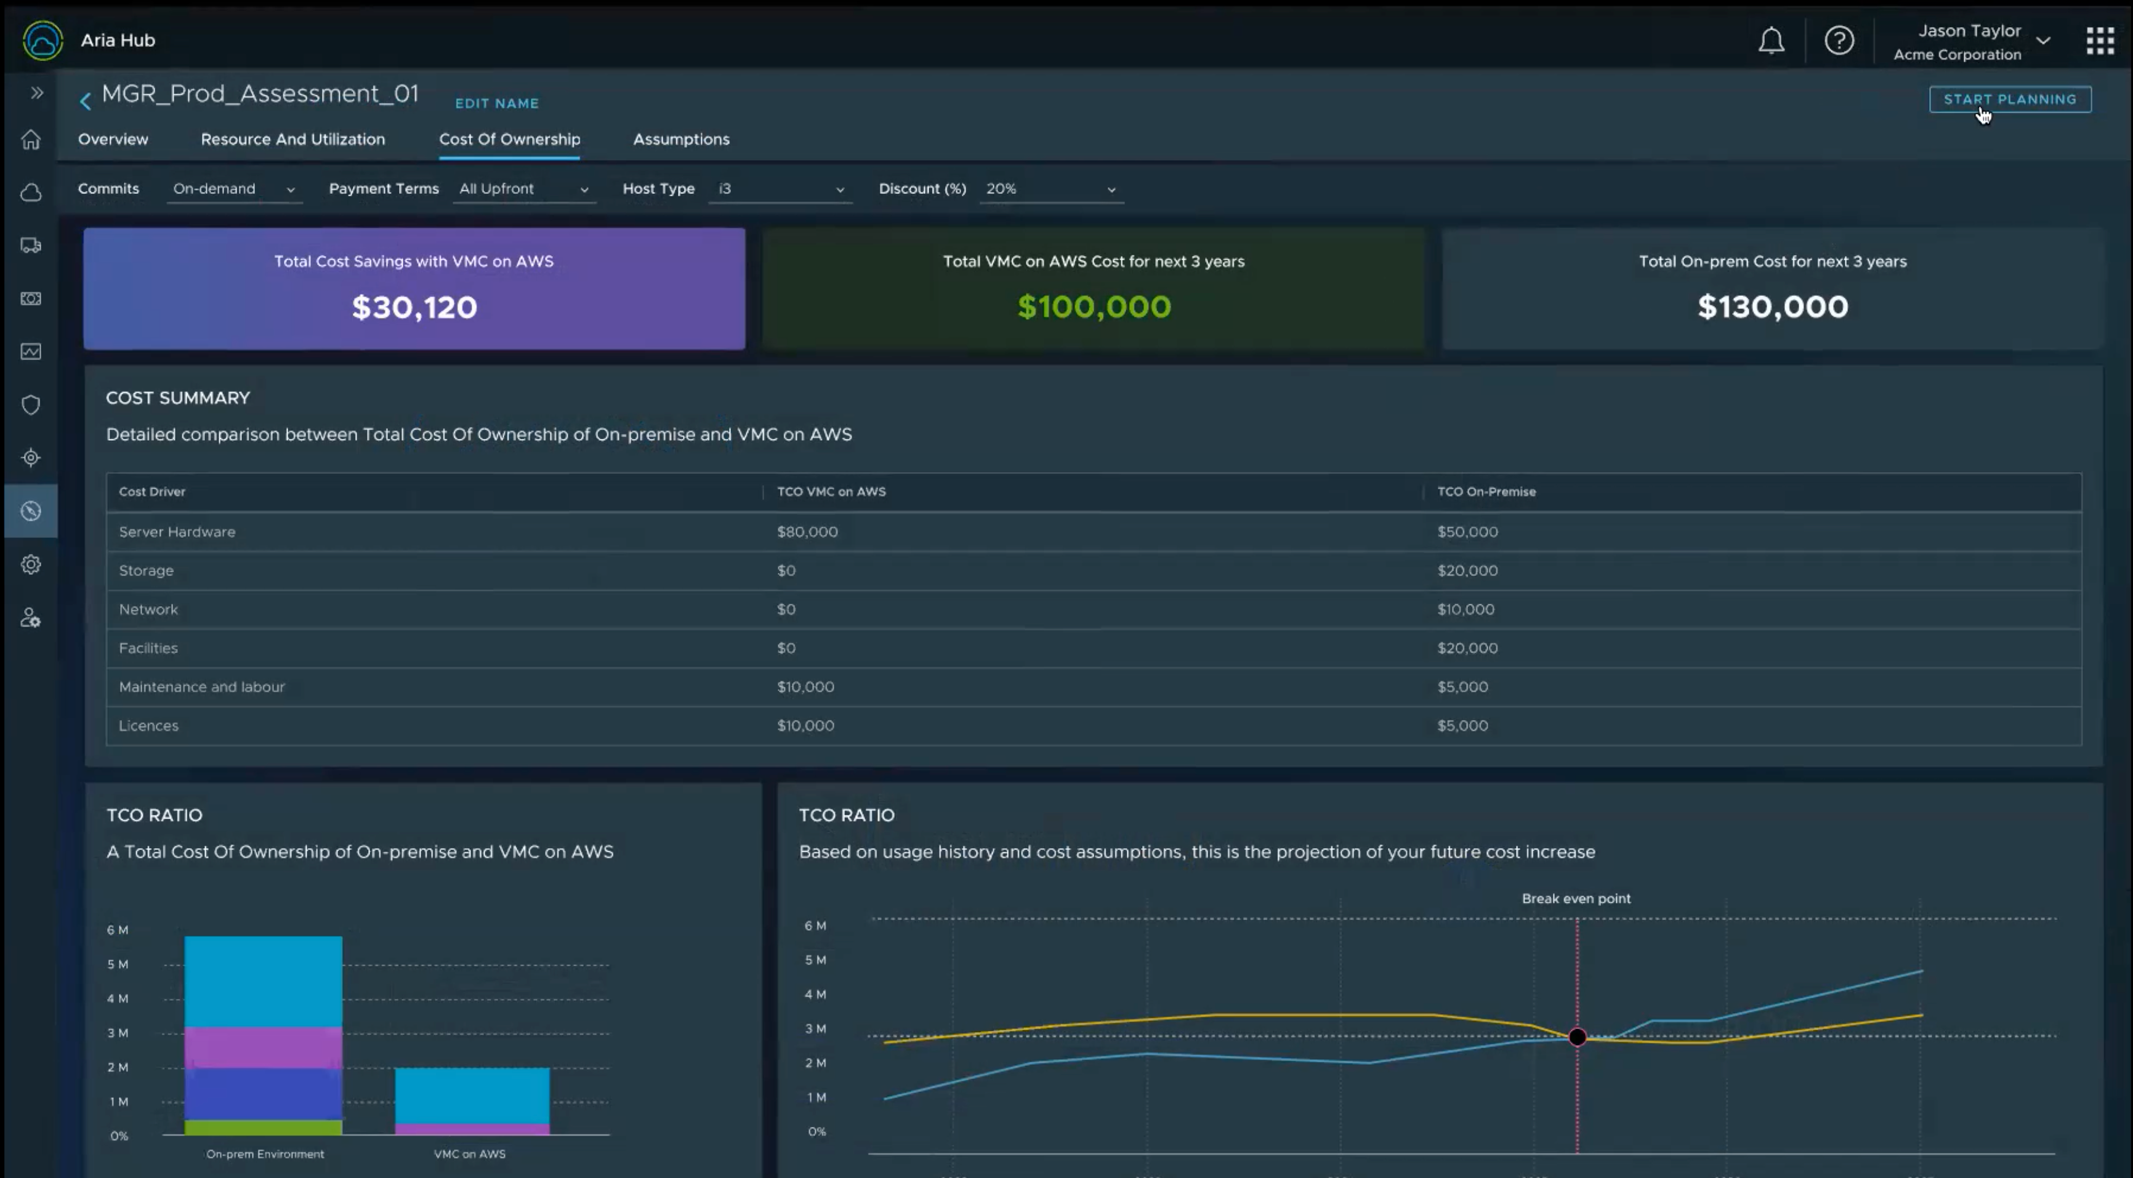Open the performance chart icon in sidebar
This screenshot has height=1178, width=2133.
click(31, 351)
